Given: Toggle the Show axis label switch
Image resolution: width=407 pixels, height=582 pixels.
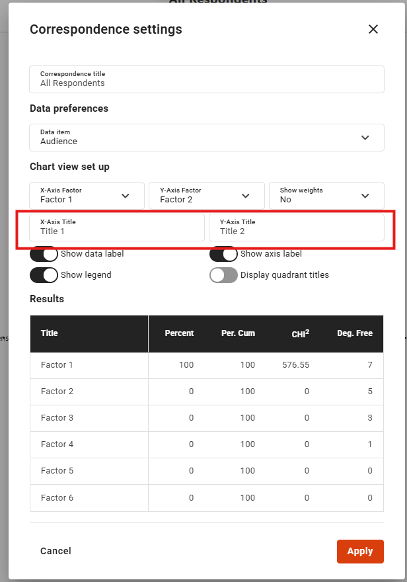Looking at the screenshot, I should [x=223, y=254].
